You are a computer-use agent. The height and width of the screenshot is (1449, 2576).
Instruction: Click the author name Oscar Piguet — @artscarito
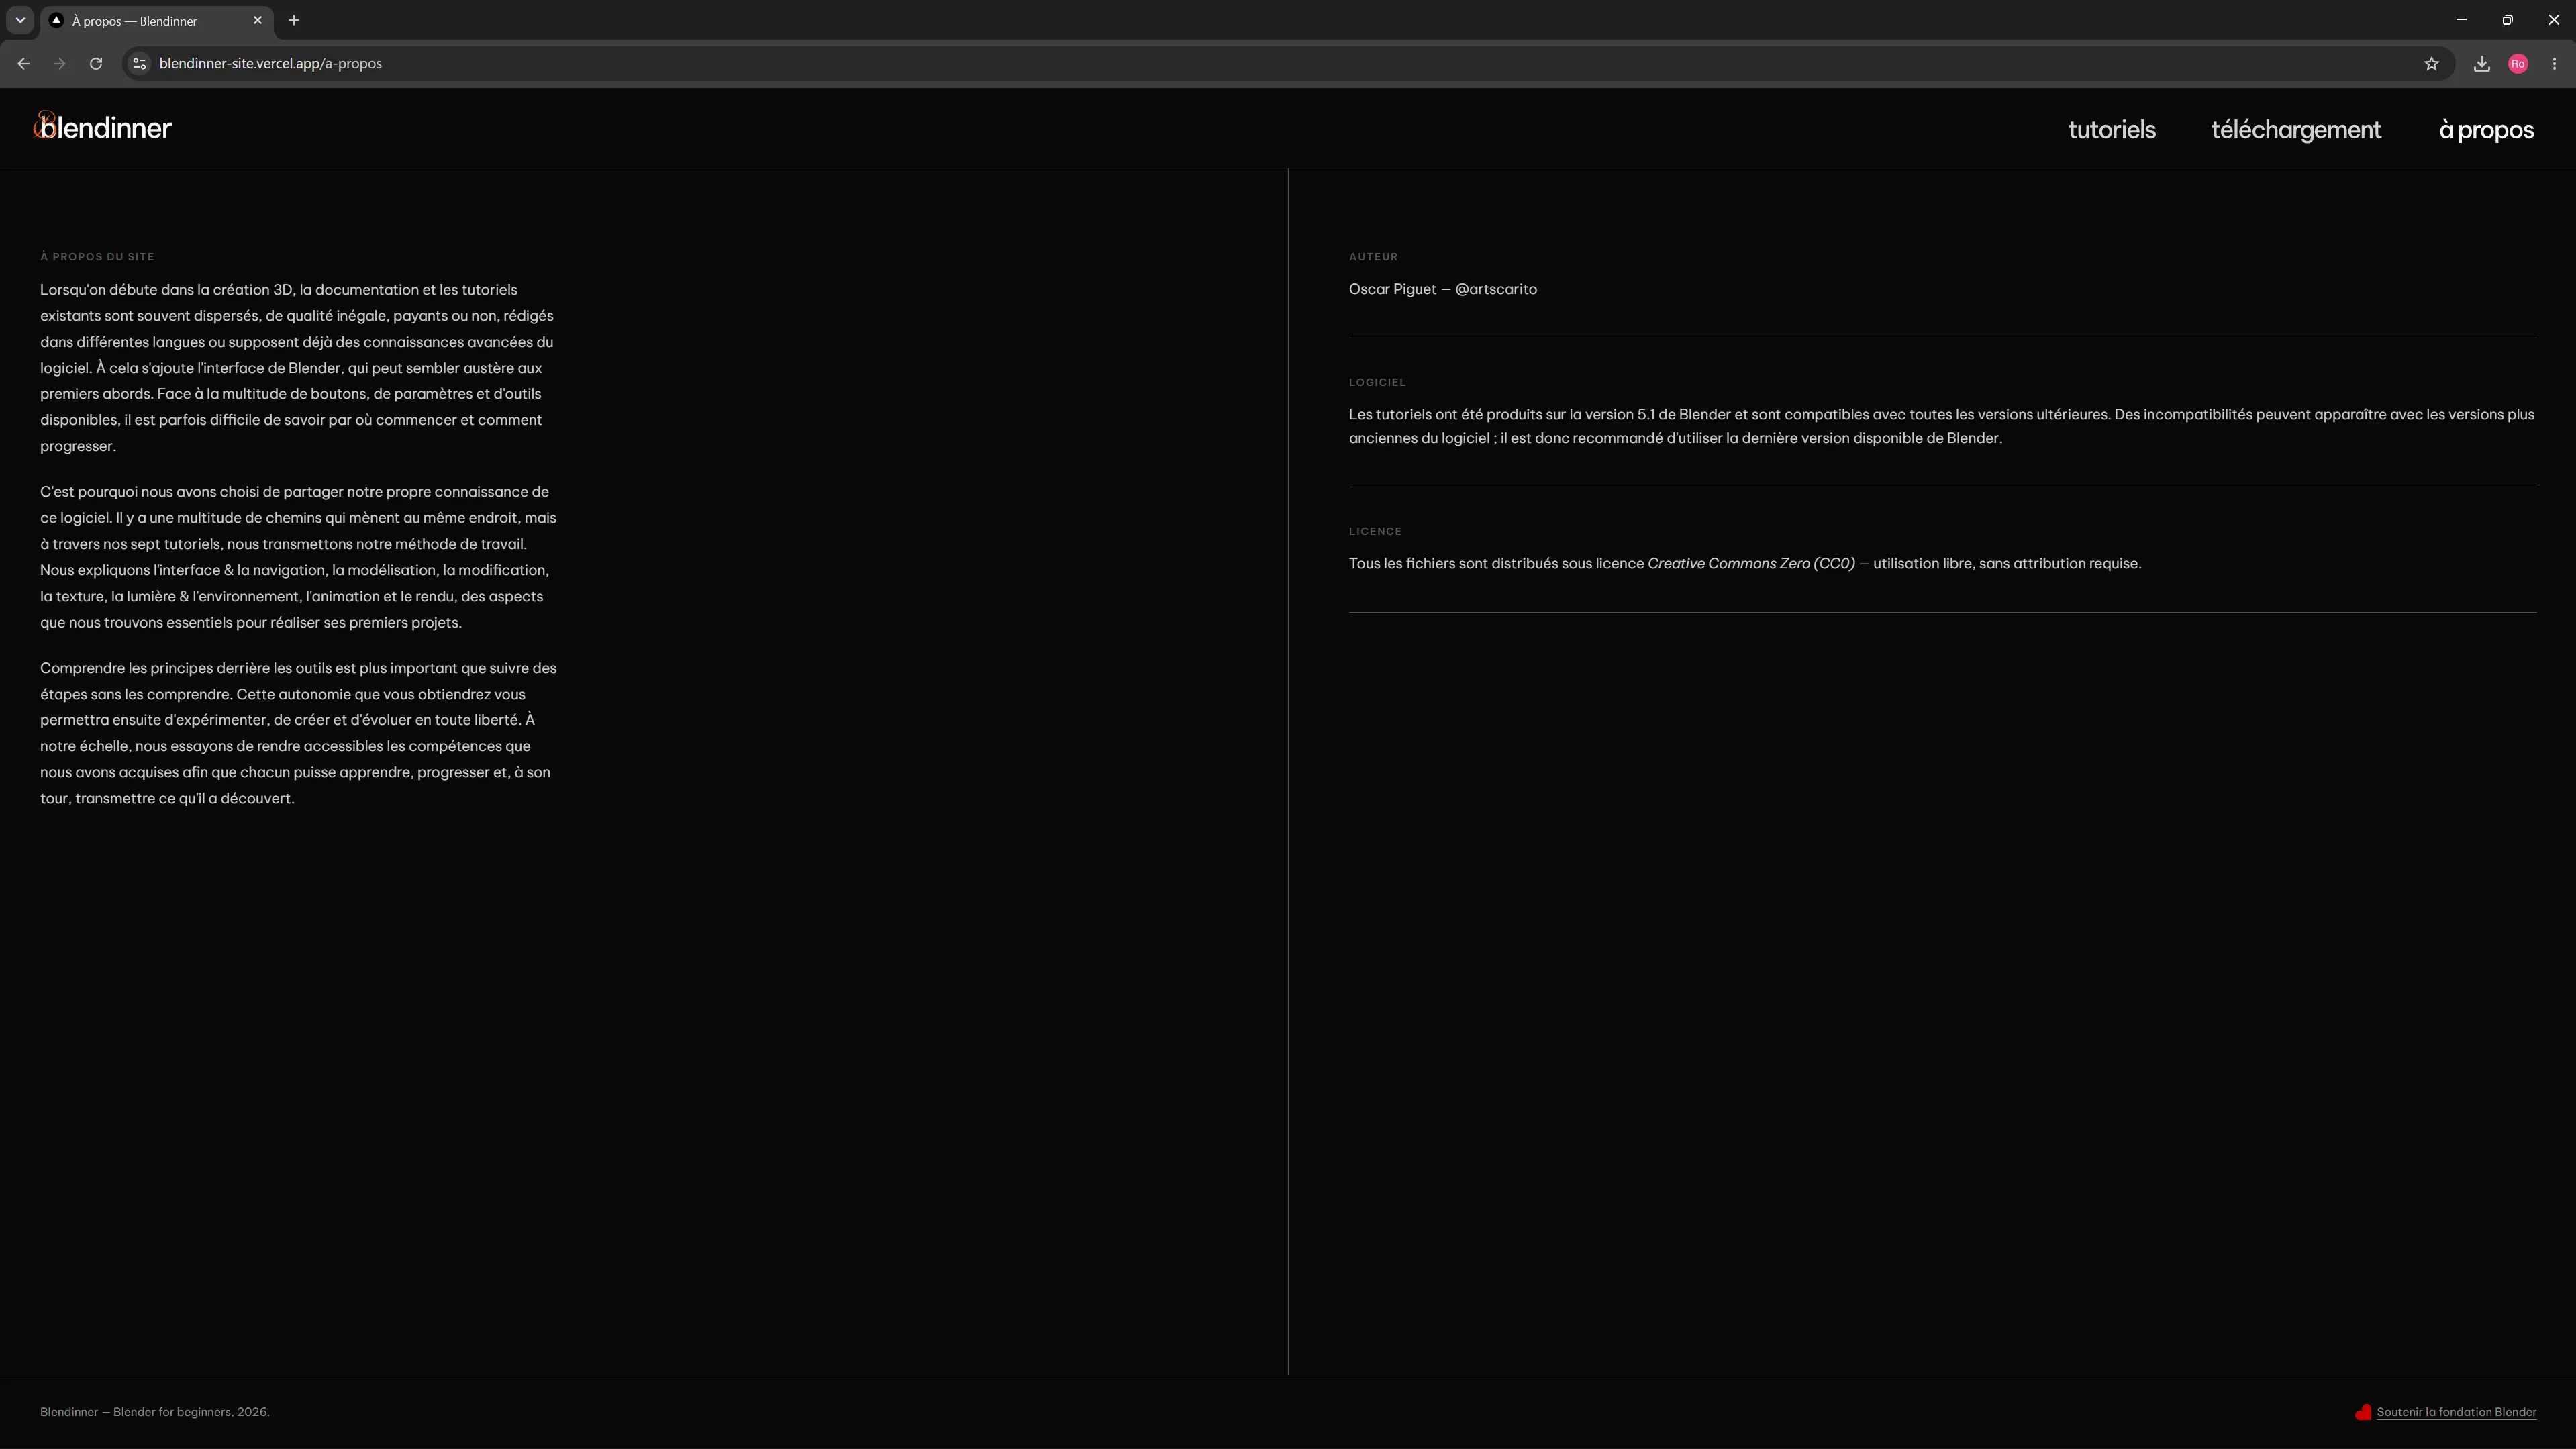coord(1442,289)
